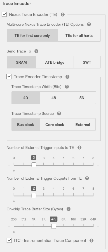Set trigger outputs slider to 5
Screen dimensions: 108x252
click(x=64, y=196)
